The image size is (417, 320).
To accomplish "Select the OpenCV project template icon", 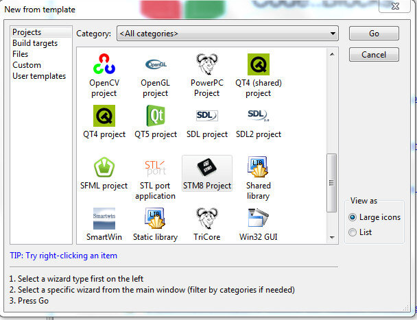I will (x=104, y=64).
